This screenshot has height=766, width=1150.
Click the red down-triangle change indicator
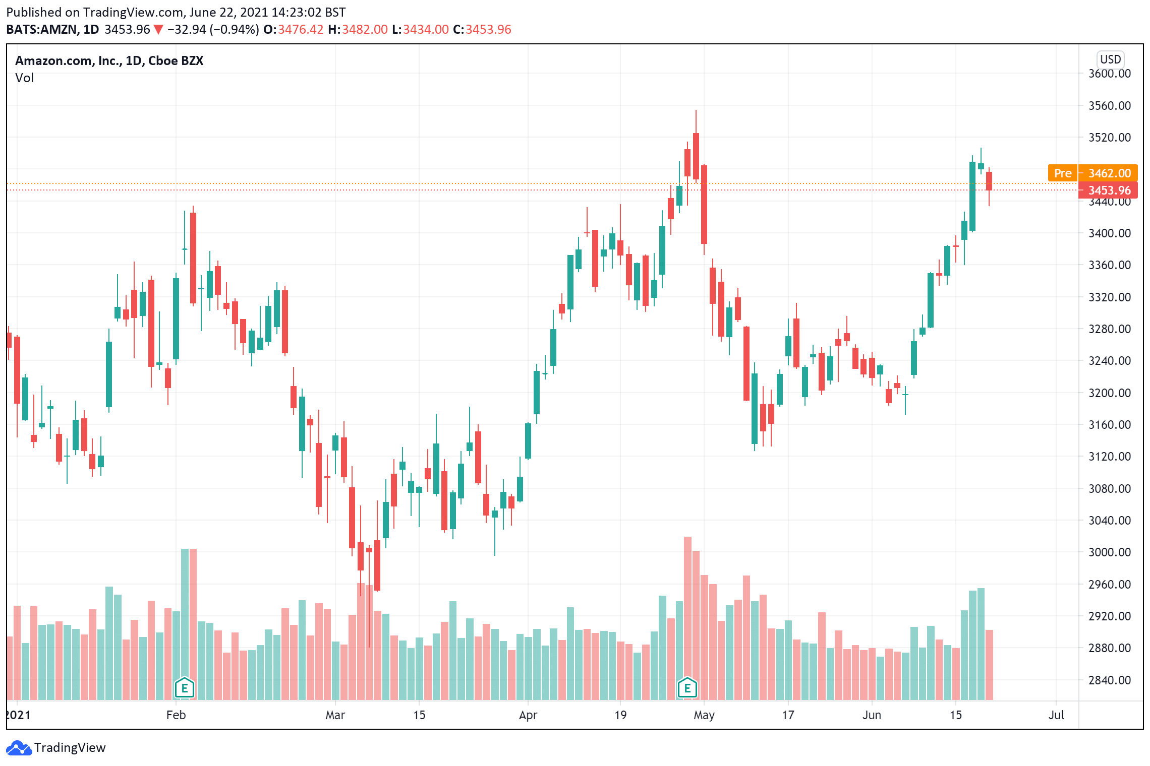(x=158, y=30)
